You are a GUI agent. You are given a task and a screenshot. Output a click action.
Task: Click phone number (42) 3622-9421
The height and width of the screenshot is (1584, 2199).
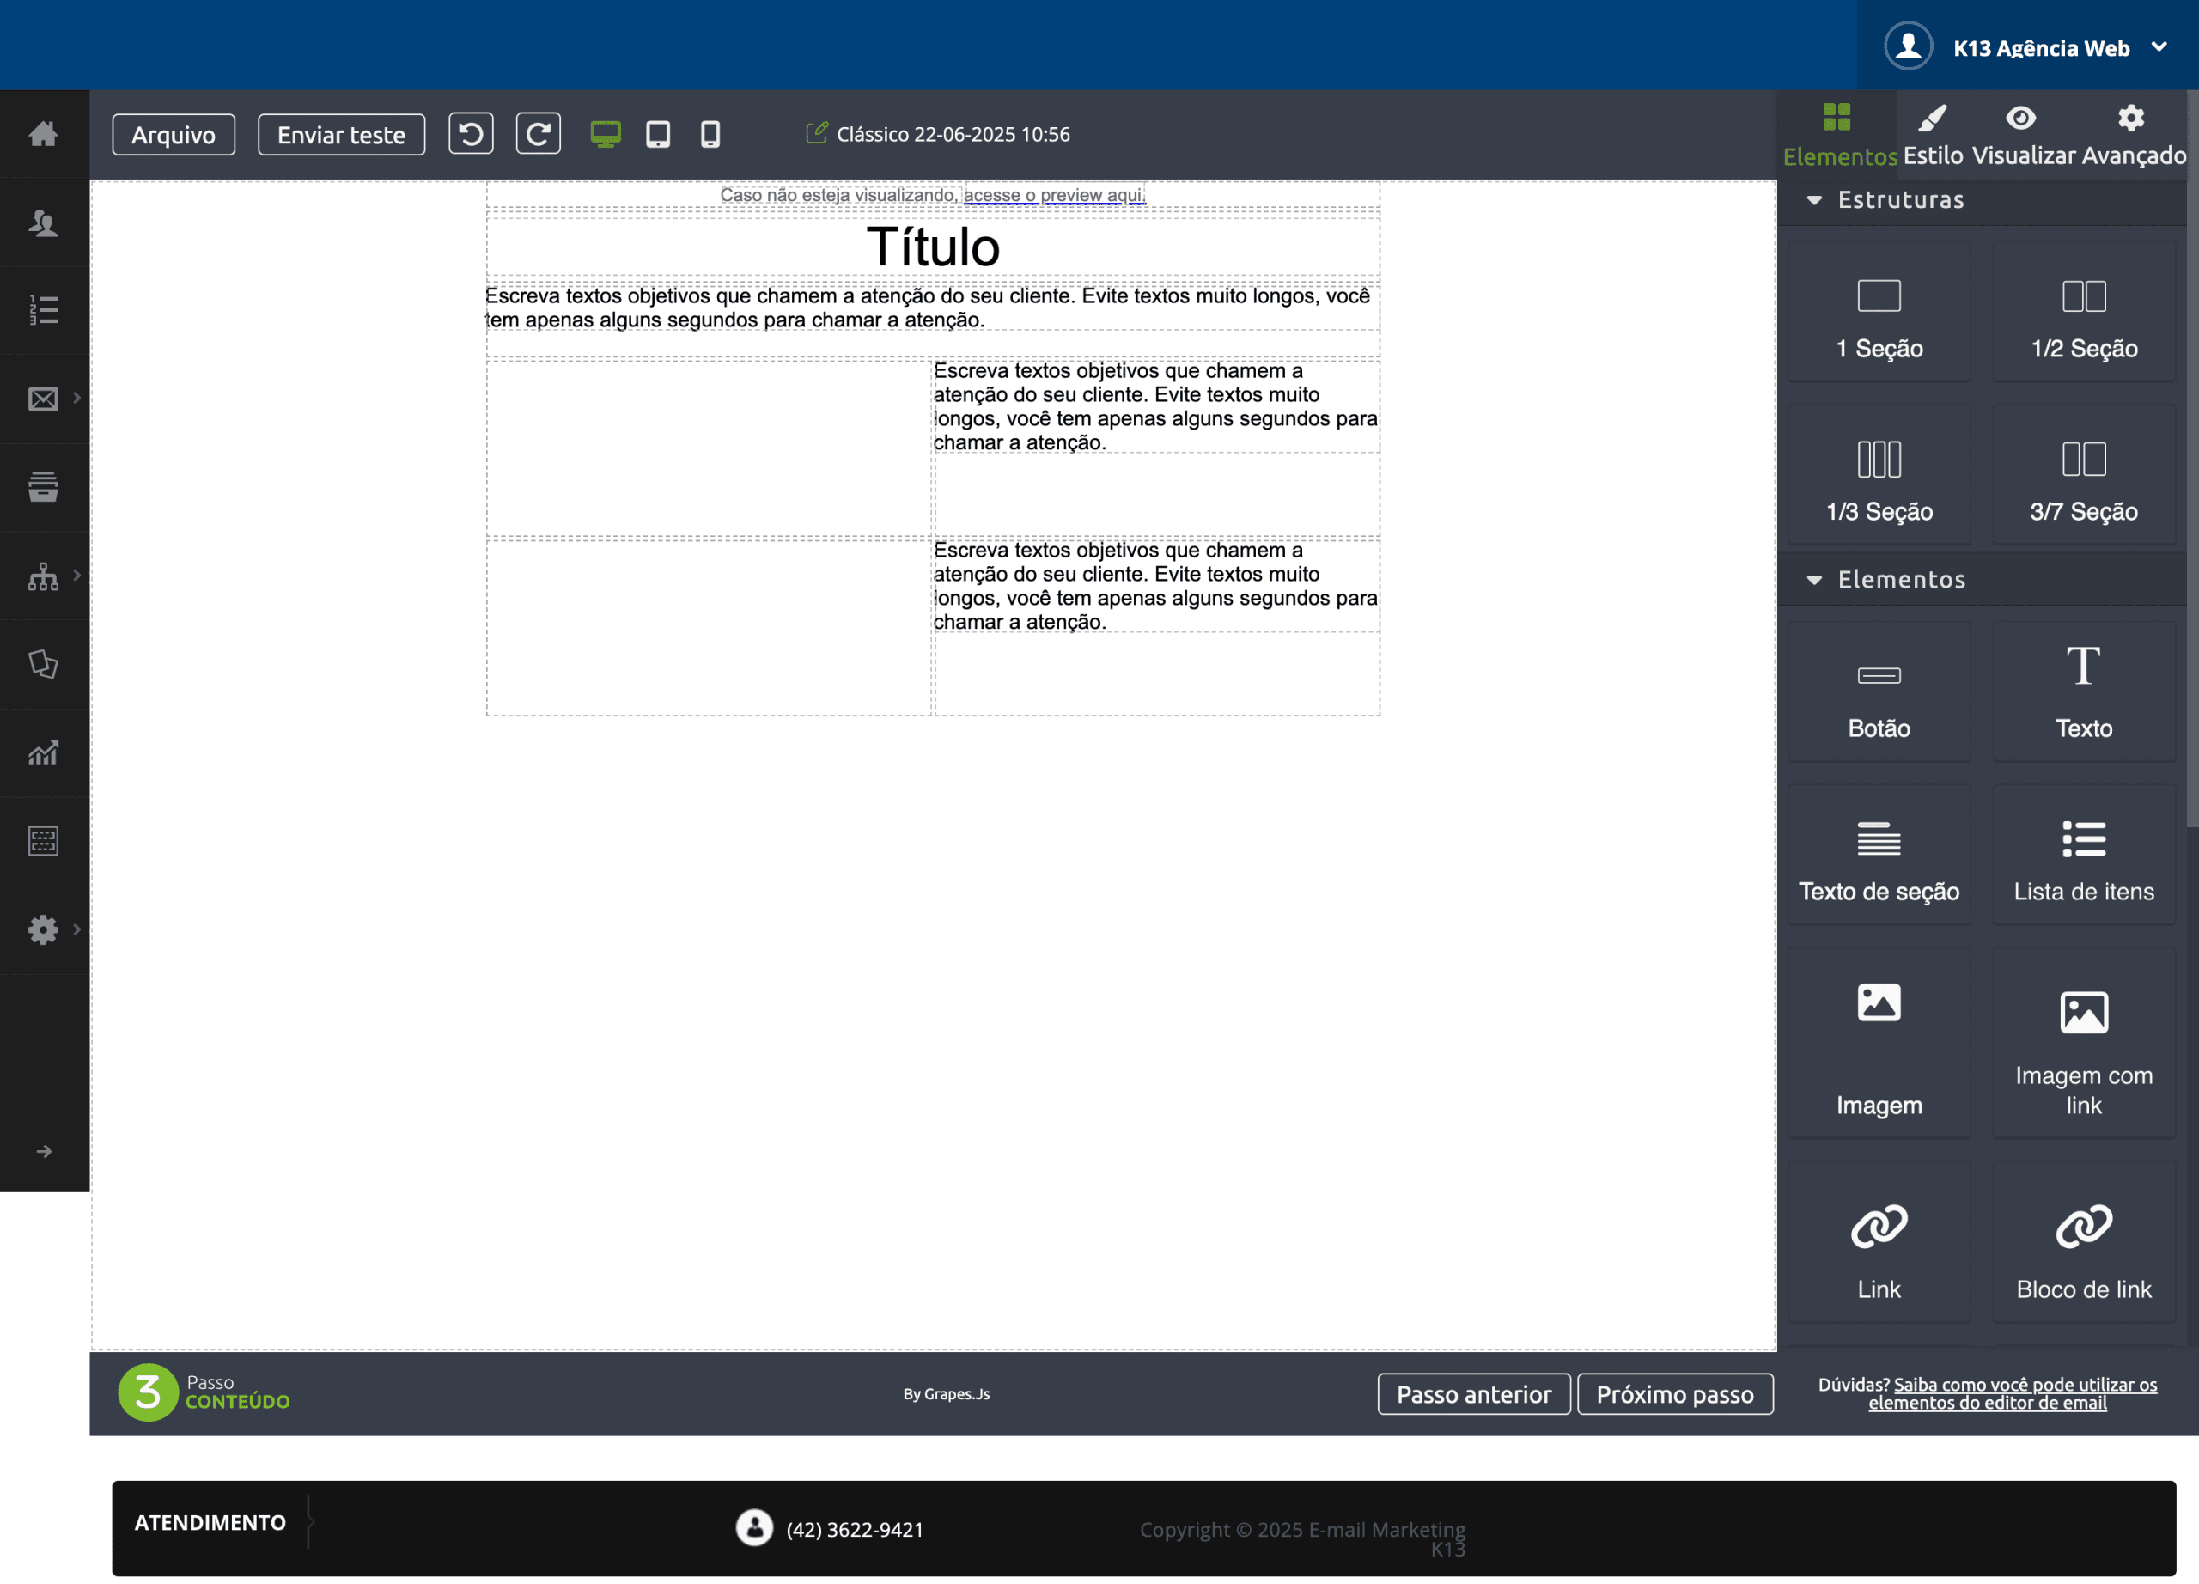coord(854,1529)
